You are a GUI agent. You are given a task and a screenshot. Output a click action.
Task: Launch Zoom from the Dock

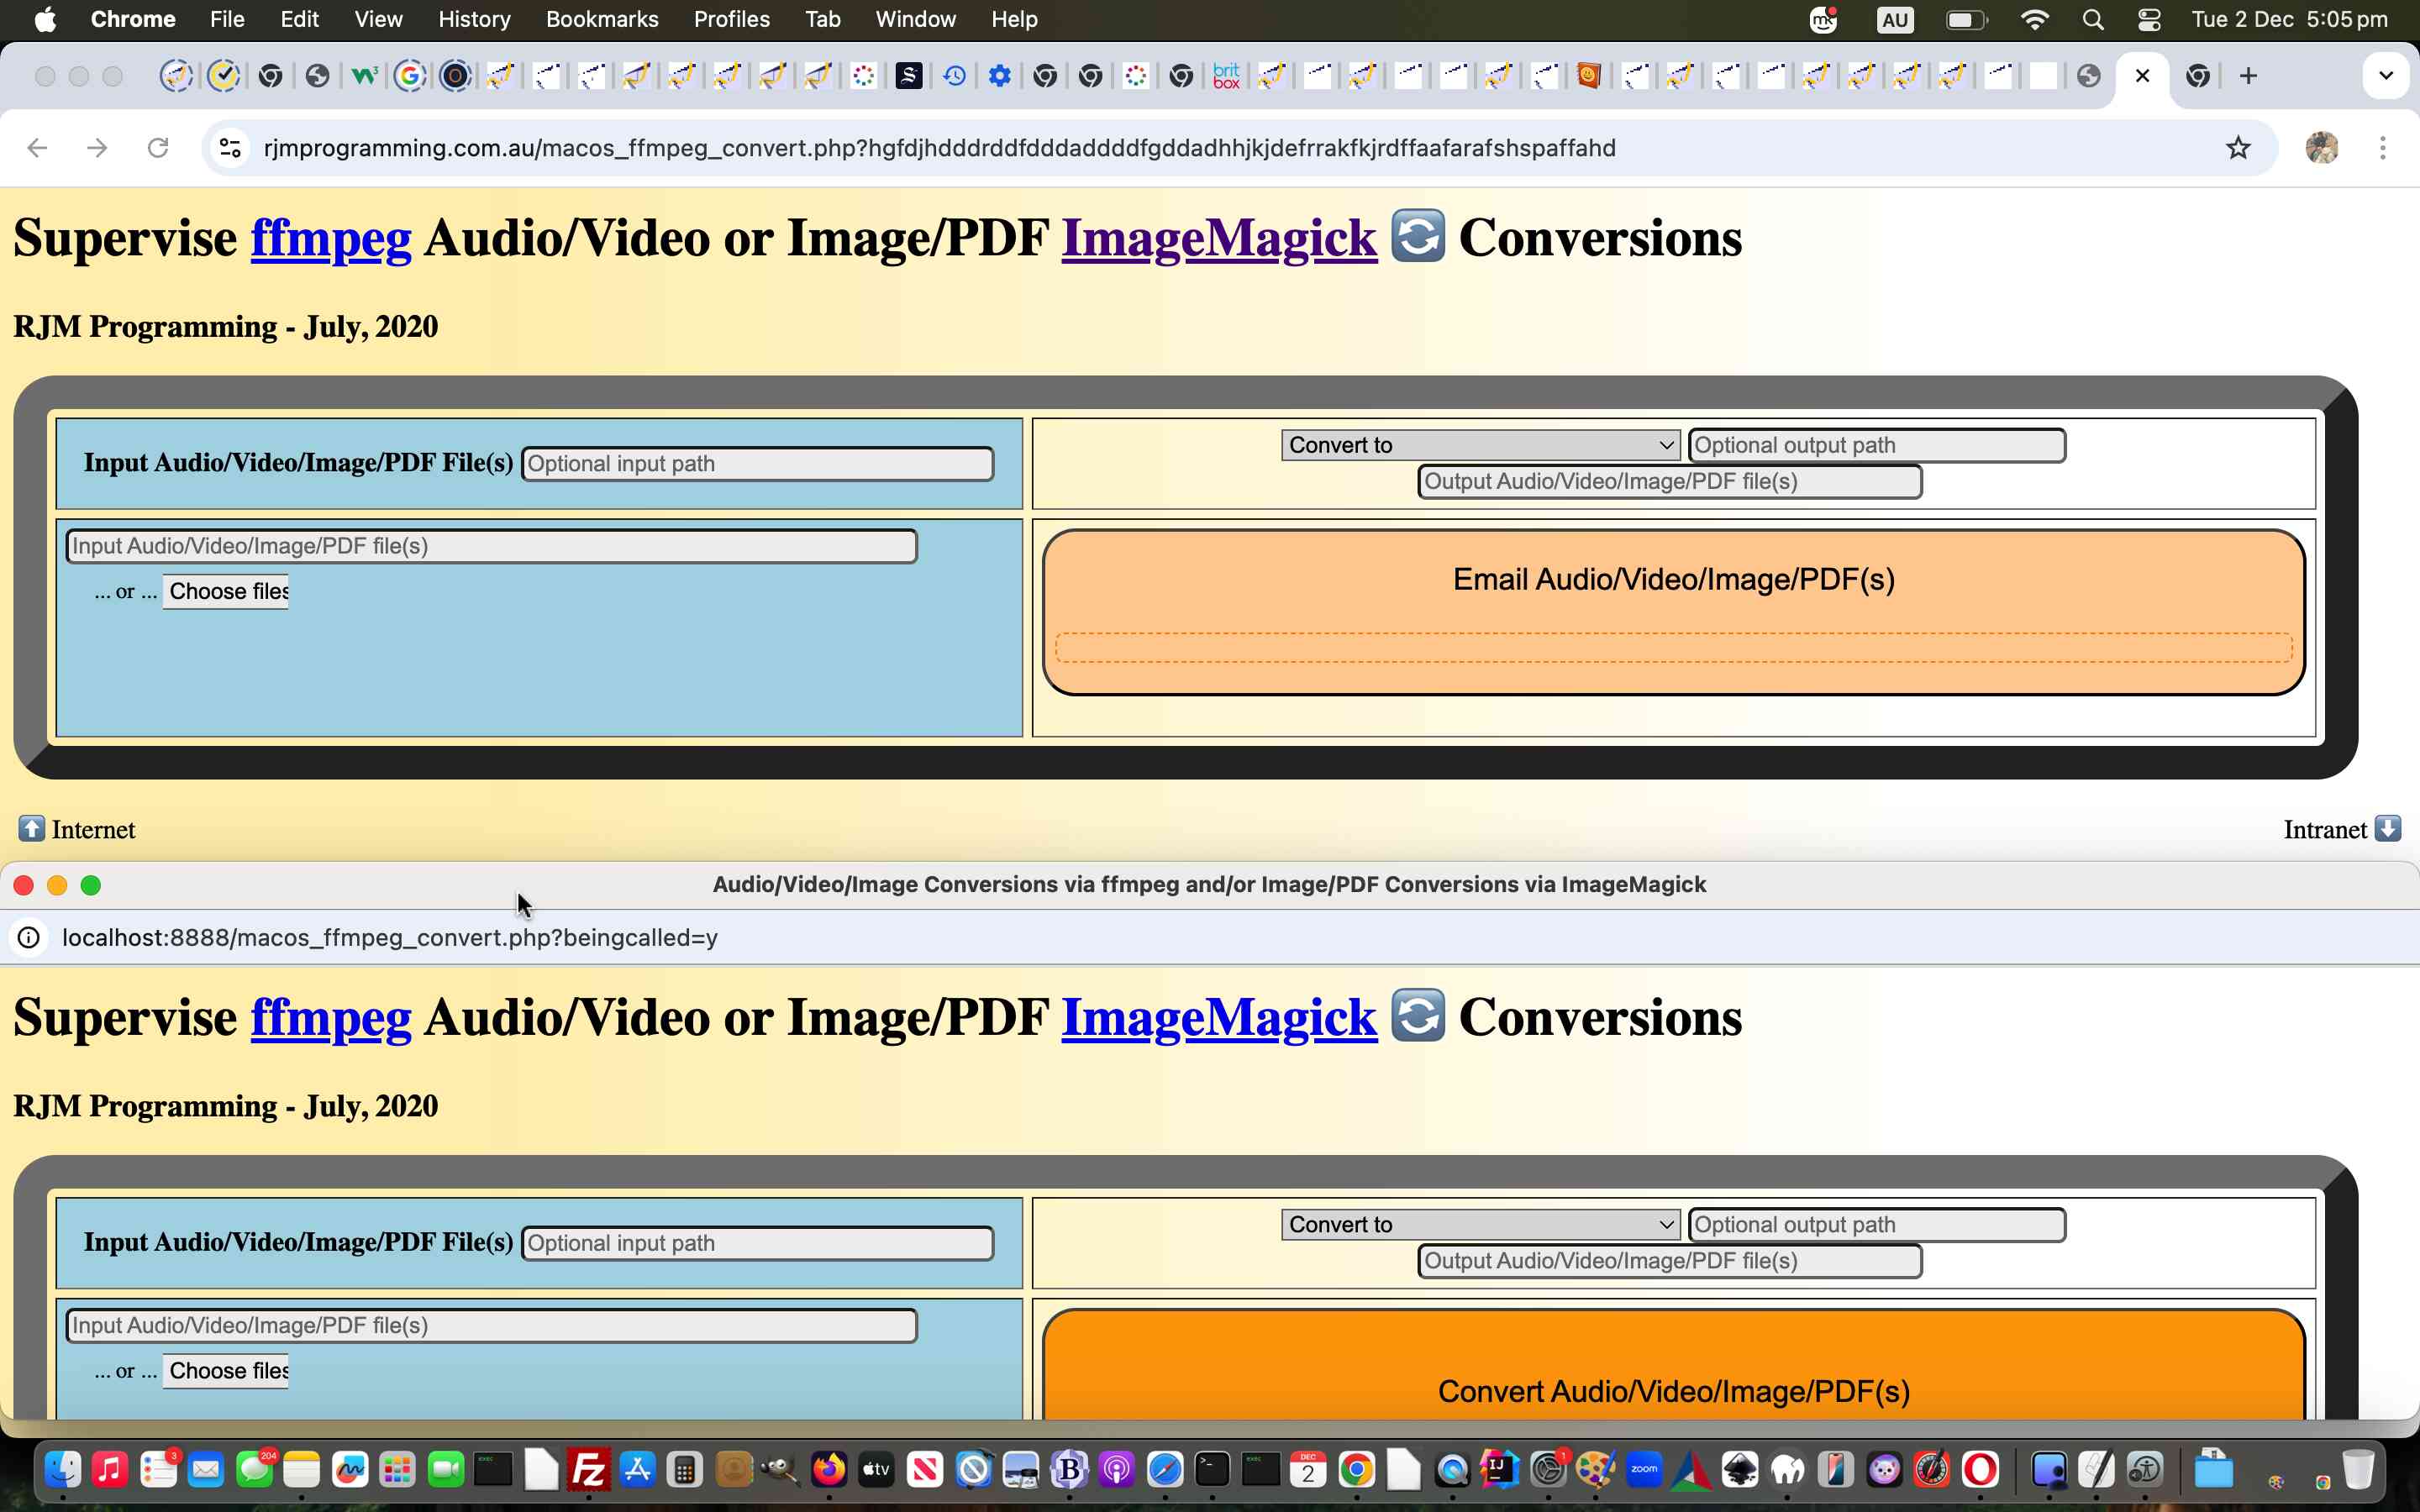pyautogui.click(x=1643, y=1469)
